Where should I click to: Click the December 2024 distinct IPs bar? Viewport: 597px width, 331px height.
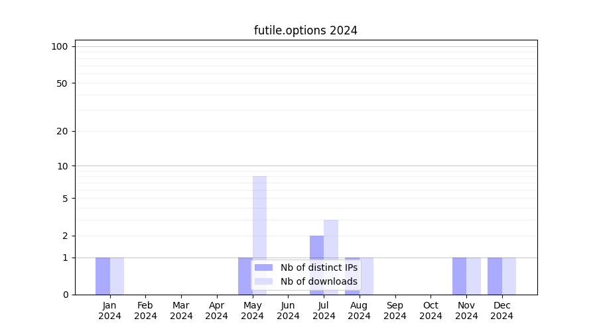(495, 275)
